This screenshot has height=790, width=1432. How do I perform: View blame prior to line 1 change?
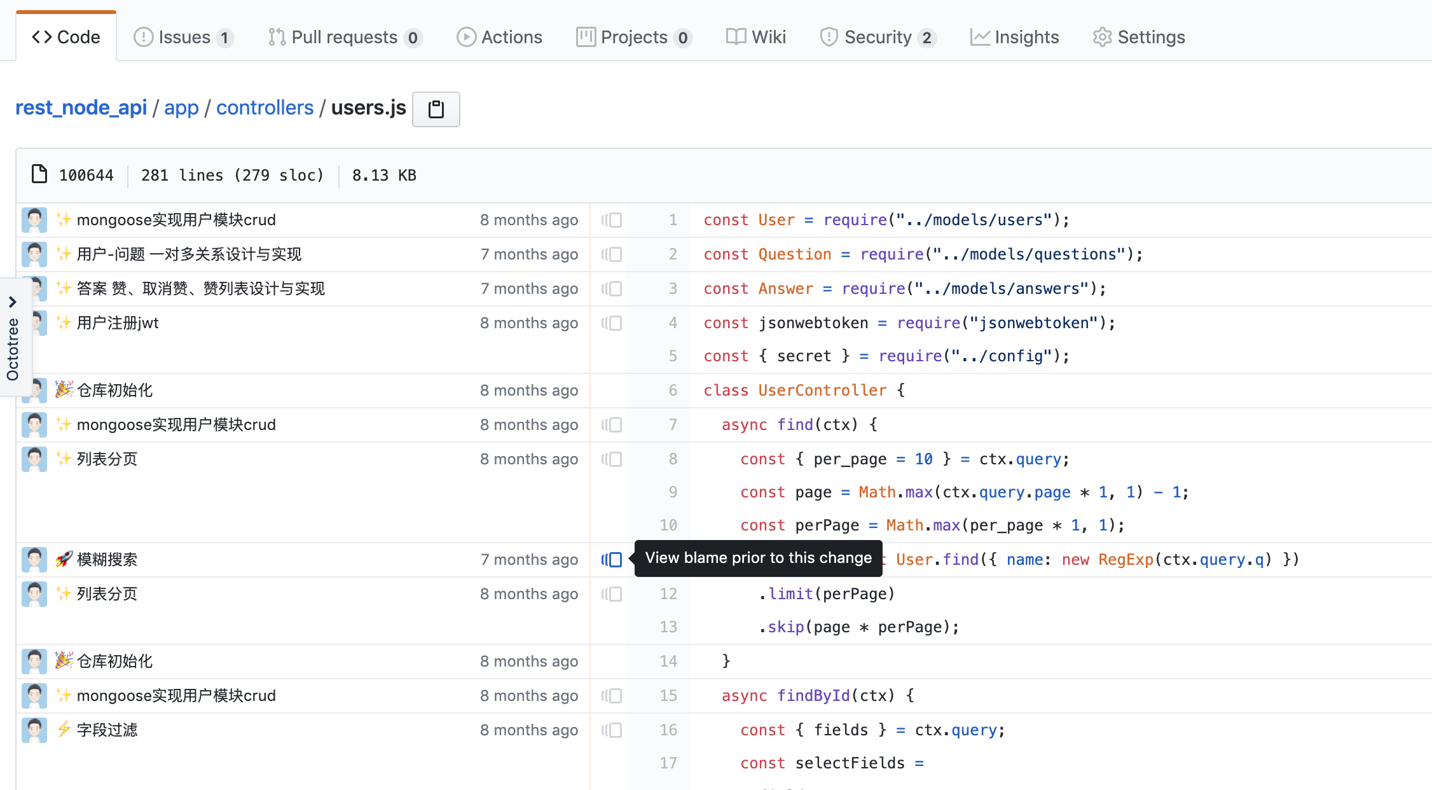612,220
